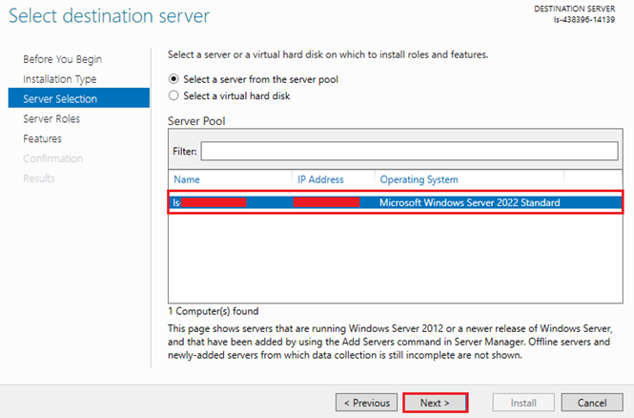Switch to the Server Roles step

(x=51, y=119)
